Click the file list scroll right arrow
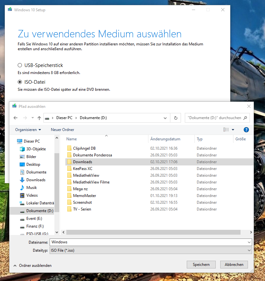 (251, 232)
